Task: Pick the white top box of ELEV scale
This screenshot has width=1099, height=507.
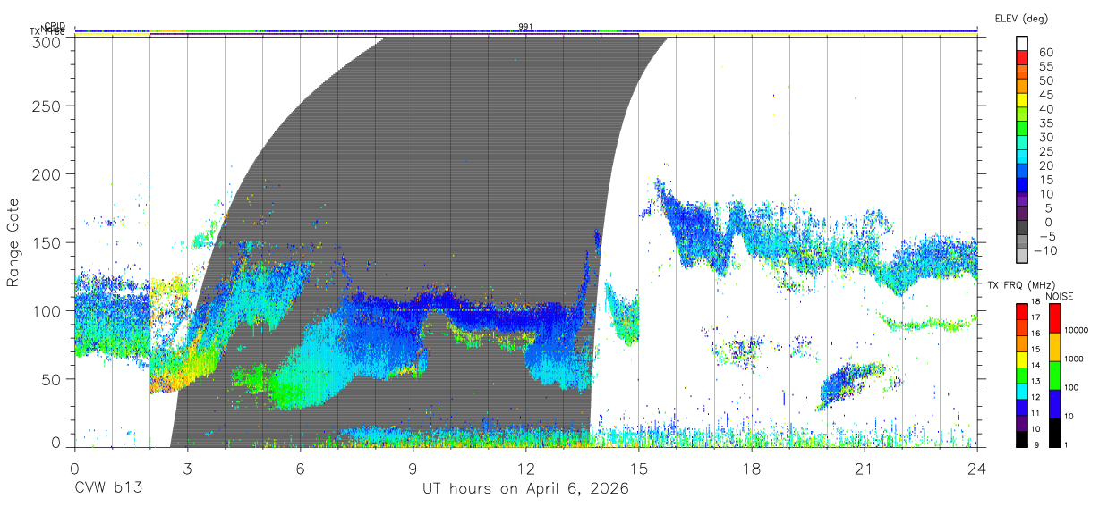Action: pos(1023,43)
